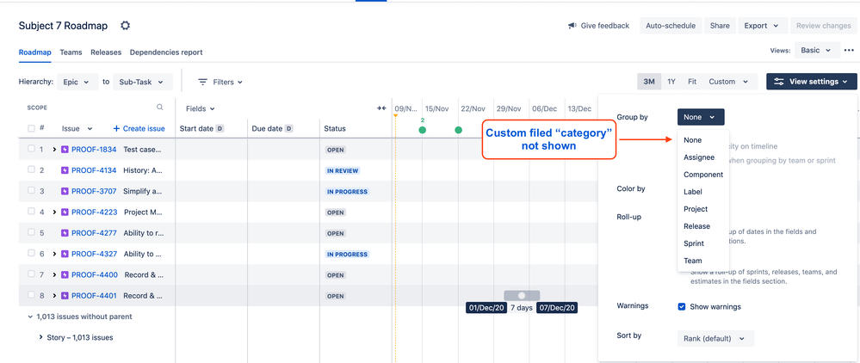Click the epic icon for PROOF-4401

(65, 296)
